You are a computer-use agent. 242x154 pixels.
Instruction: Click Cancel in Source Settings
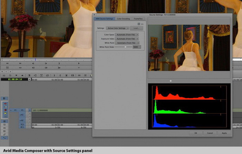tap(210, 133)
